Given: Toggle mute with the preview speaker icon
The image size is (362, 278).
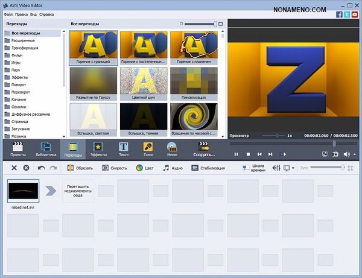Looking at the screenshot, I should [347, 154].
